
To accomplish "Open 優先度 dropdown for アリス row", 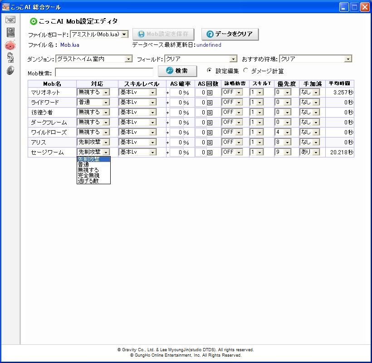I will 283,142.
